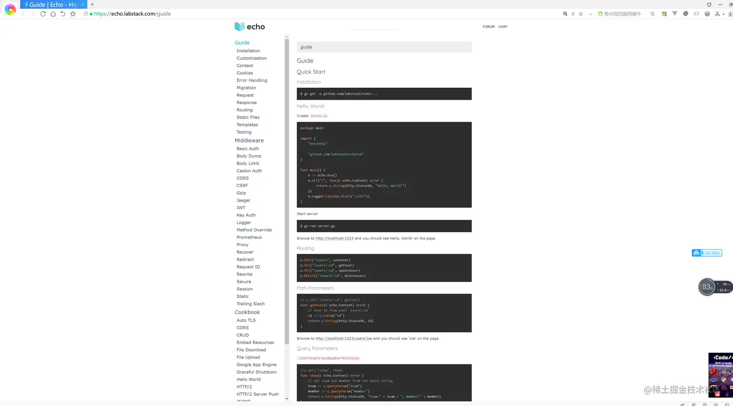733x406 pixels.
Task: Open Auto TLS cookbook page
Action: [x=246, y=320]
